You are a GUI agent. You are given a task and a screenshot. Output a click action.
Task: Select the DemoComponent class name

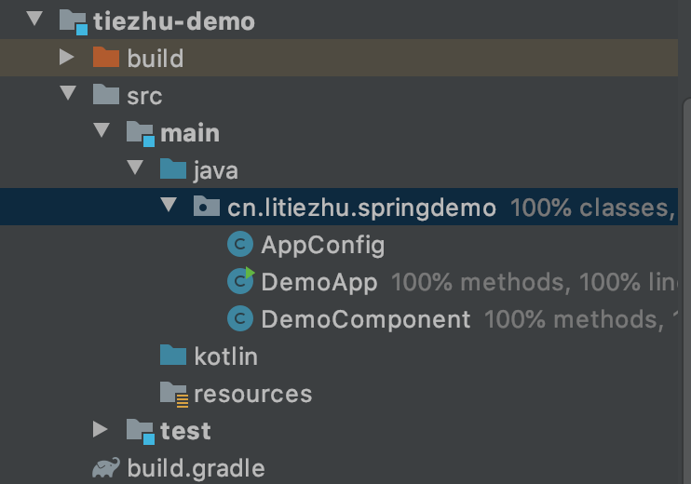[366, 319]
